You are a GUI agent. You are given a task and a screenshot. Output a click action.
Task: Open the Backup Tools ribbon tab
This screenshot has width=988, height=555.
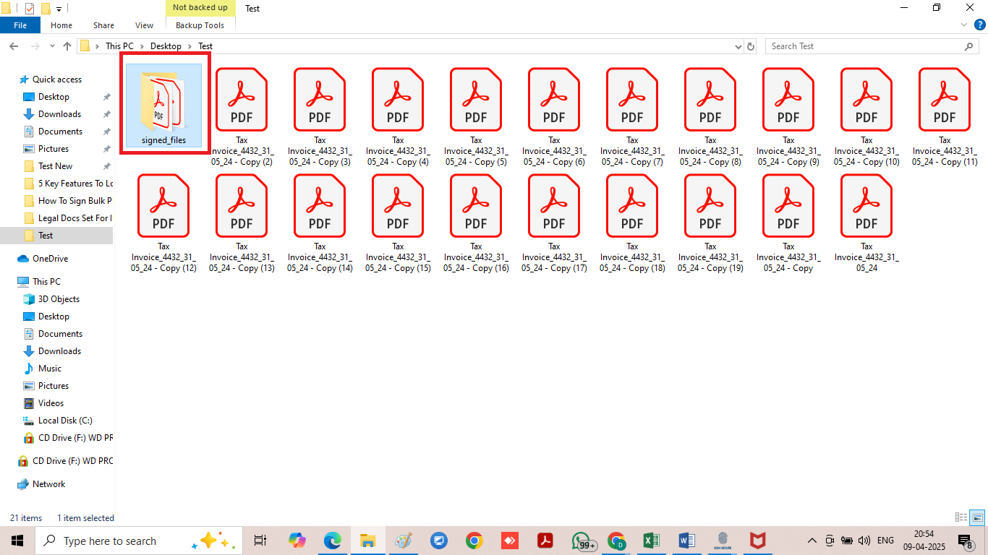(200, 25)
